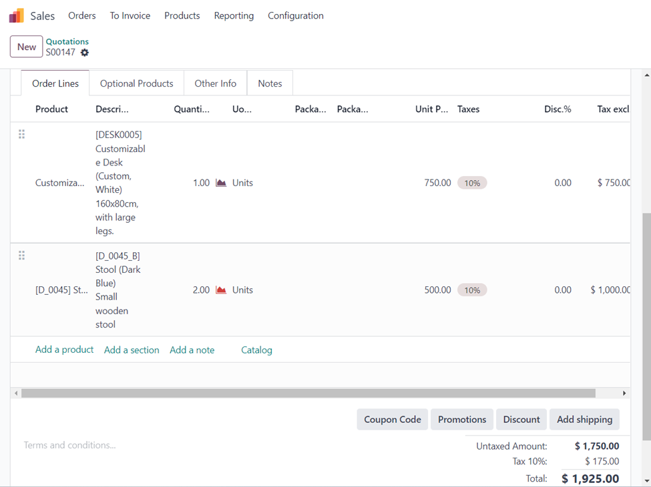Expand the Reporting menu
This screenshot has height=487, width=651.
(x=234, y=15)
